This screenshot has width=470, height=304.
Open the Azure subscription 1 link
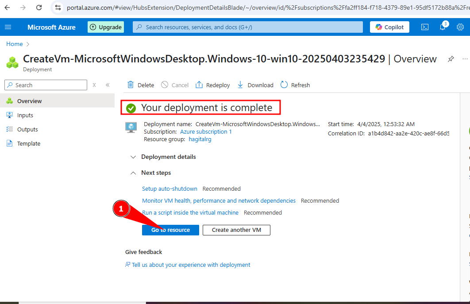click(206, 131)
